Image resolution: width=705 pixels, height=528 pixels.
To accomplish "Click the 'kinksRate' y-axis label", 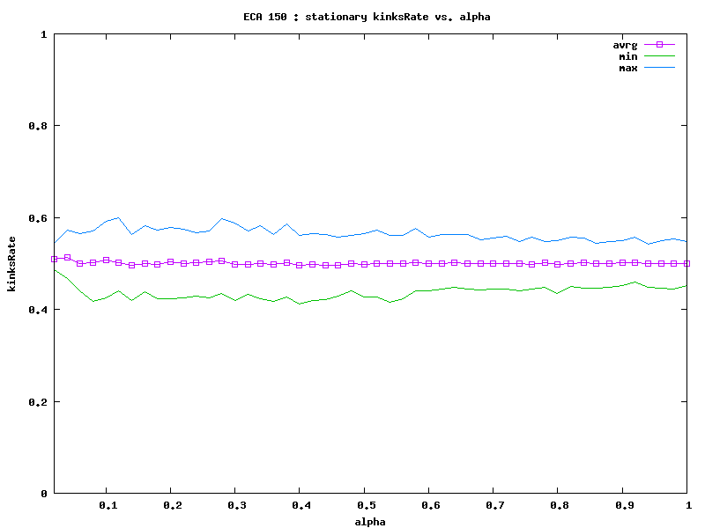I will pos(12,264).
